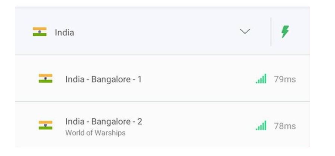This screenshot has height=156, width=335.
Task: Click the 78ms ping value
Action: click(x=284, y=126)
